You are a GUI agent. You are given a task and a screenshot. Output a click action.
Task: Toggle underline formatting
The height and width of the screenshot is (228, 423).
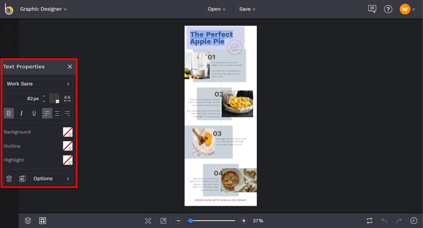34,113
